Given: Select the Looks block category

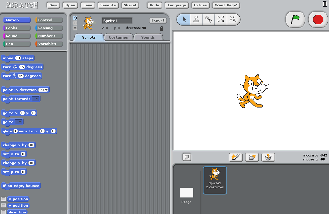Looking at the screenshot, I should (17, 28).
